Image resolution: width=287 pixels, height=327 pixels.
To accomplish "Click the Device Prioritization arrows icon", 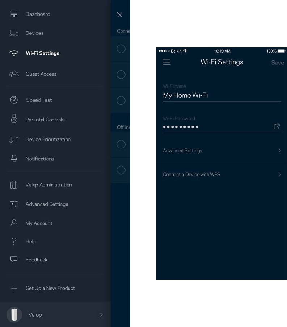I will [14, 139].
